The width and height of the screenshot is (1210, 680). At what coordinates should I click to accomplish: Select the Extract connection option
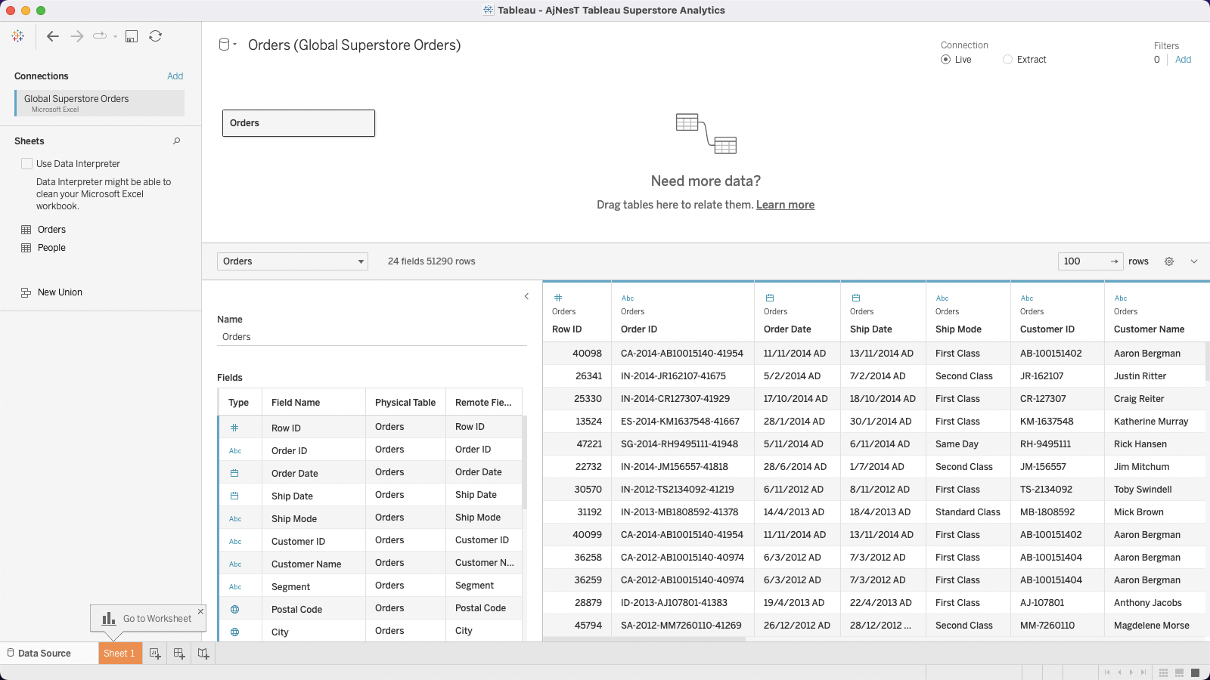[x=1008, y=60]
